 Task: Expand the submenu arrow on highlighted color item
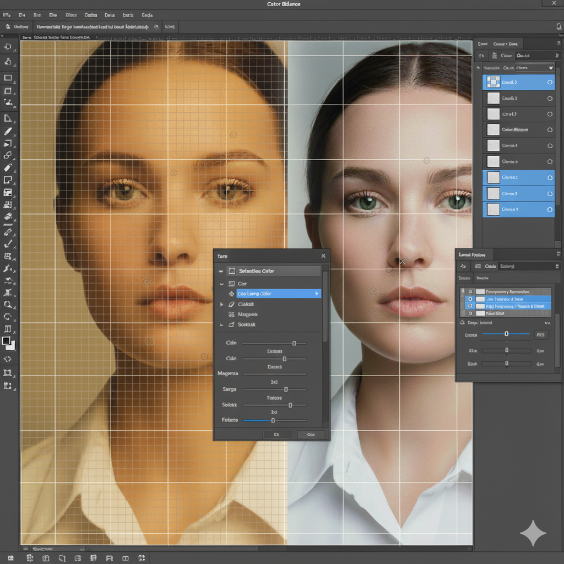click(317, 294)
